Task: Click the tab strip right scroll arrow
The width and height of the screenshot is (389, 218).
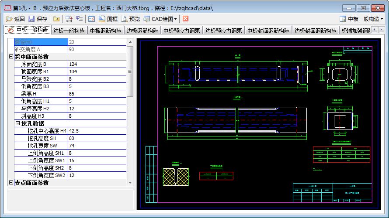Action: (381, 30)
